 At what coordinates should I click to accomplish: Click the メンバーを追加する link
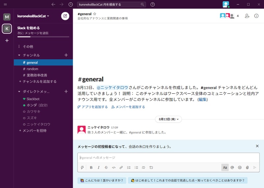point(128,107)
